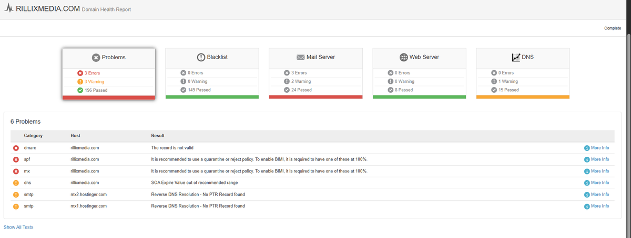Click the info icon in the dmarc row
This screenshot has width=631, height=238.
click(x=587, y=148)
